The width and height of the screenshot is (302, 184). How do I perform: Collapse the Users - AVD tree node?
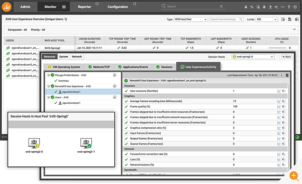point(49,97)
